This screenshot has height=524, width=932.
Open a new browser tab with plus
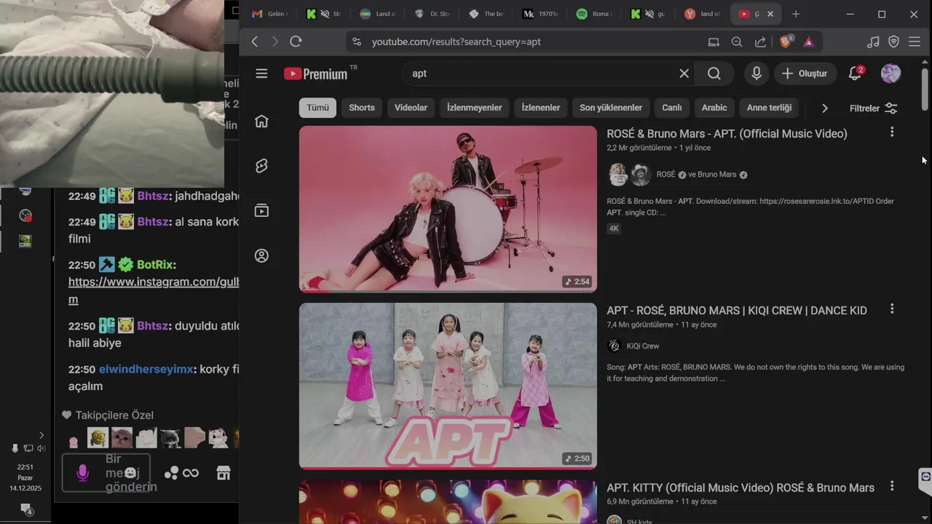[796, 14]
